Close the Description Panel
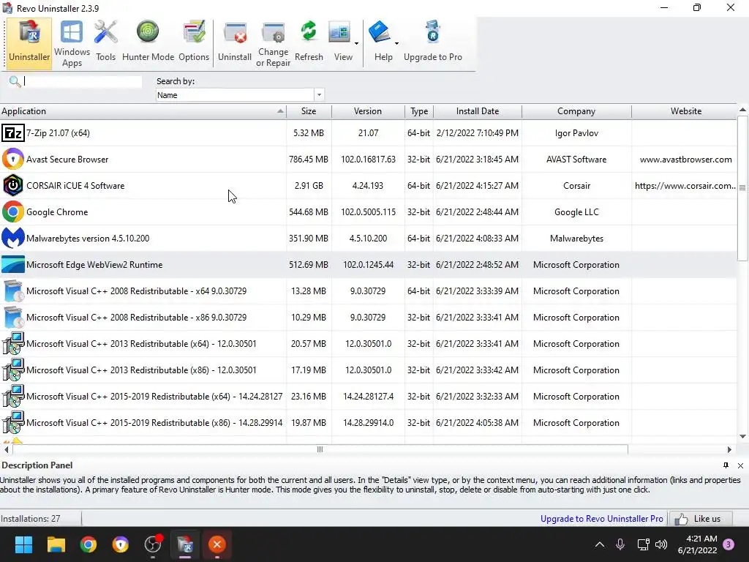The height and width of the screenshot is (562, 749). coord(740,465)
